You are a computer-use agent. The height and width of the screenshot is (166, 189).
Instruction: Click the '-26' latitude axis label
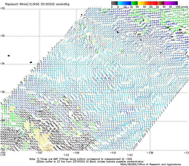[2, 92]
